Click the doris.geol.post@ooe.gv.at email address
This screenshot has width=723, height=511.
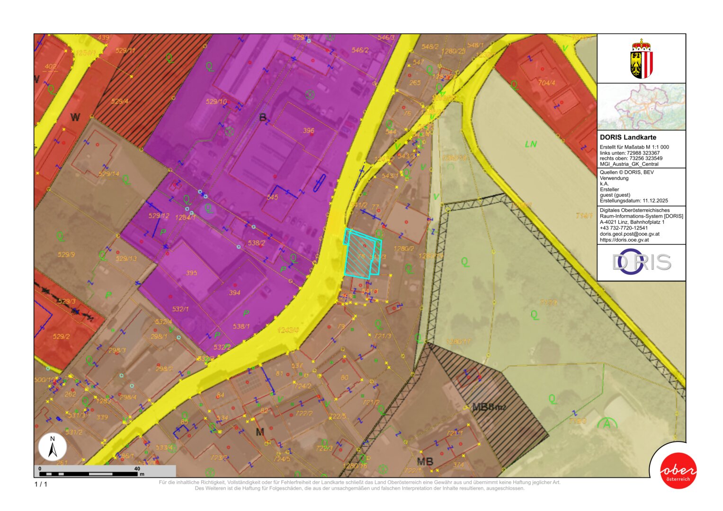629,234
